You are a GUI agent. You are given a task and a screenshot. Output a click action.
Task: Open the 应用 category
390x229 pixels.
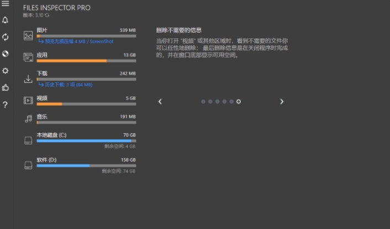click(42, 55)
